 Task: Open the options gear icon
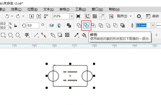139,16
